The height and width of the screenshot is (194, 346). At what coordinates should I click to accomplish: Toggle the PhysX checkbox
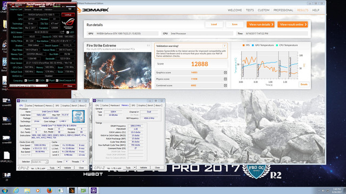pos(47,80)
